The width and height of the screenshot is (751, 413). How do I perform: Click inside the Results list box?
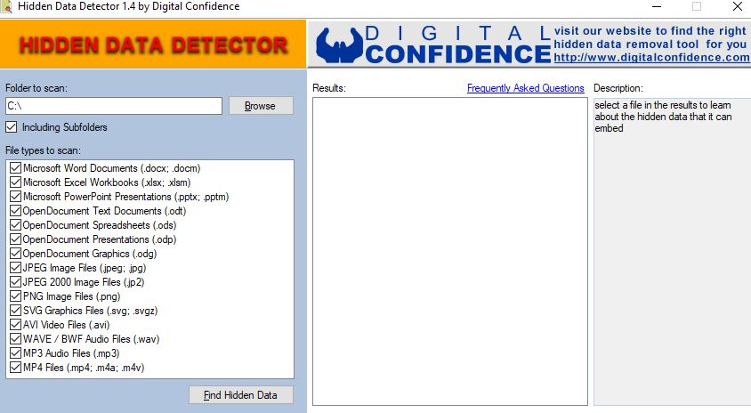(x=449, y=251)
